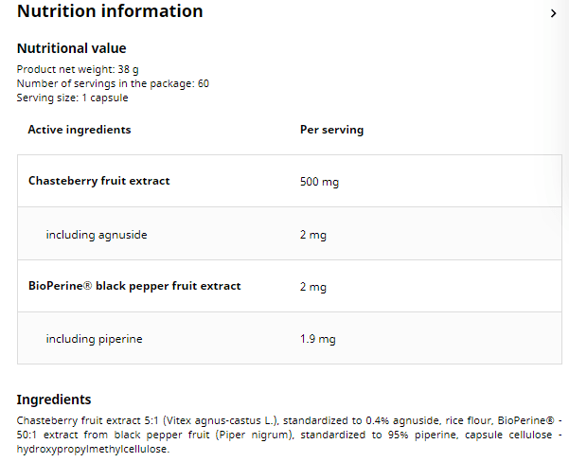569x462 pixels.
Task: Click the Nutritional value subheading
Action: pos(71,48)
